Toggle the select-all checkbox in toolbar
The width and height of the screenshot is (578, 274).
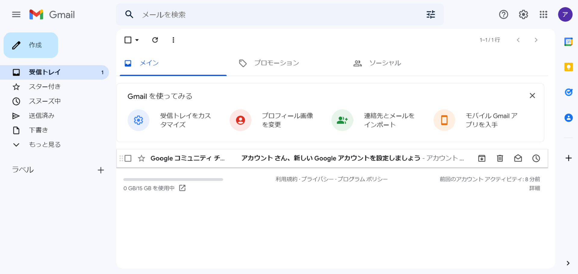(x=128, y=40)
